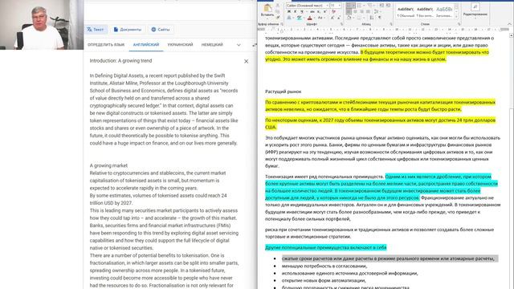Toggle justified text alignment
The height and width of the screenshot is (289, 514).
coord(368,11)
